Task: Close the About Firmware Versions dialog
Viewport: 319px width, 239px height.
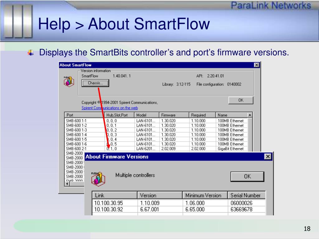Action: click(268, 157)
